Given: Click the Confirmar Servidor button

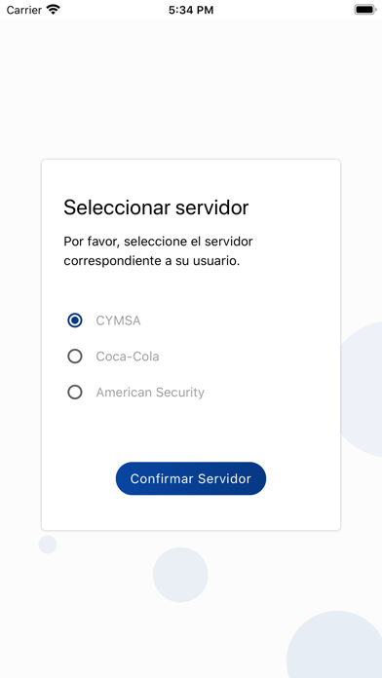Looking at the screenshot, I should tap(191, 478).
